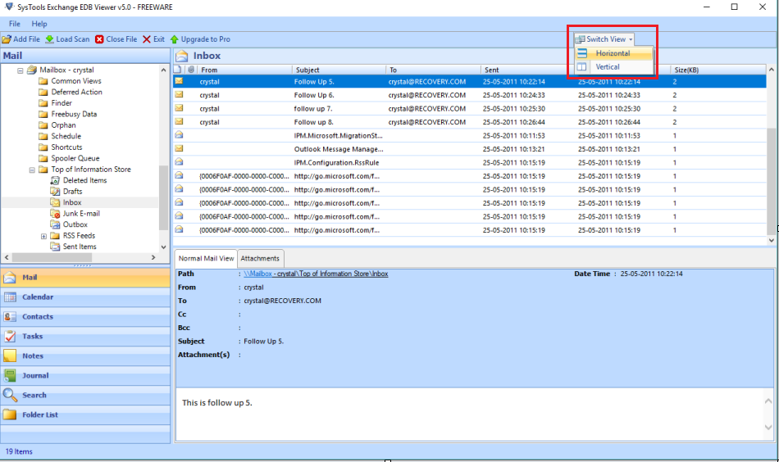Select the 'Outlook Message Manage...' row
Screen dimensions: 779x462
coord(470,149)
